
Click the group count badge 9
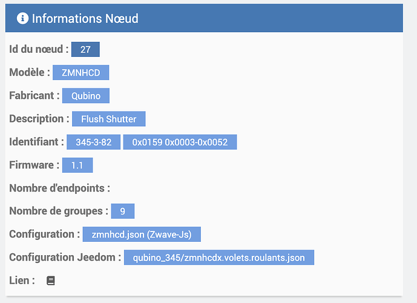pos(123,211)
